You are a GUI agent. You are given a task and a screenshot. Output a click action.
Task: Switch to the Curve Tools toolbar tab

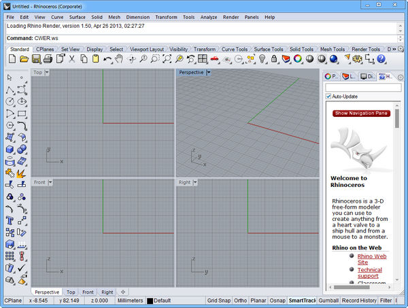click(x=235, y=50)
